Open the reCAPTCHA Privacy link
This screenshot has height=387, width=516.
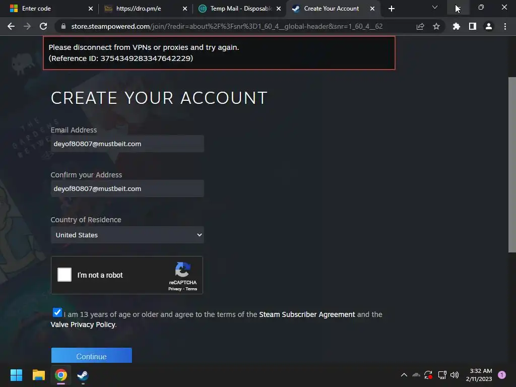point(175,289)
